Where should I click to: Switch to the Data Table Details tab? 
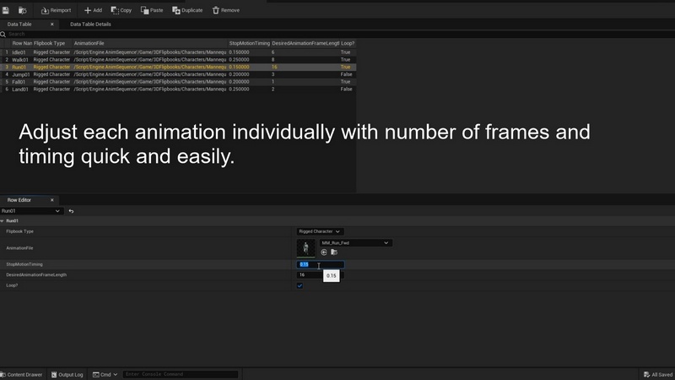click(x=90, y=24)
